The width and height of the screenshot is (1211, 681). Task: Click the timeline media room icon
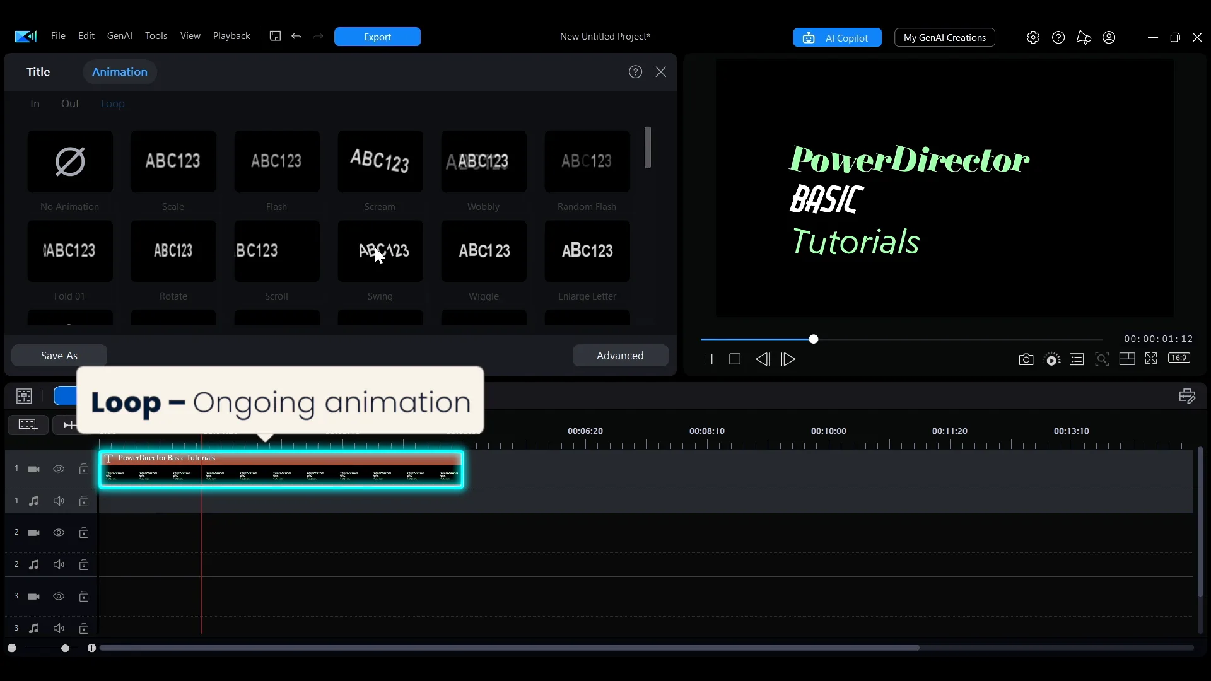click(24, 395)
